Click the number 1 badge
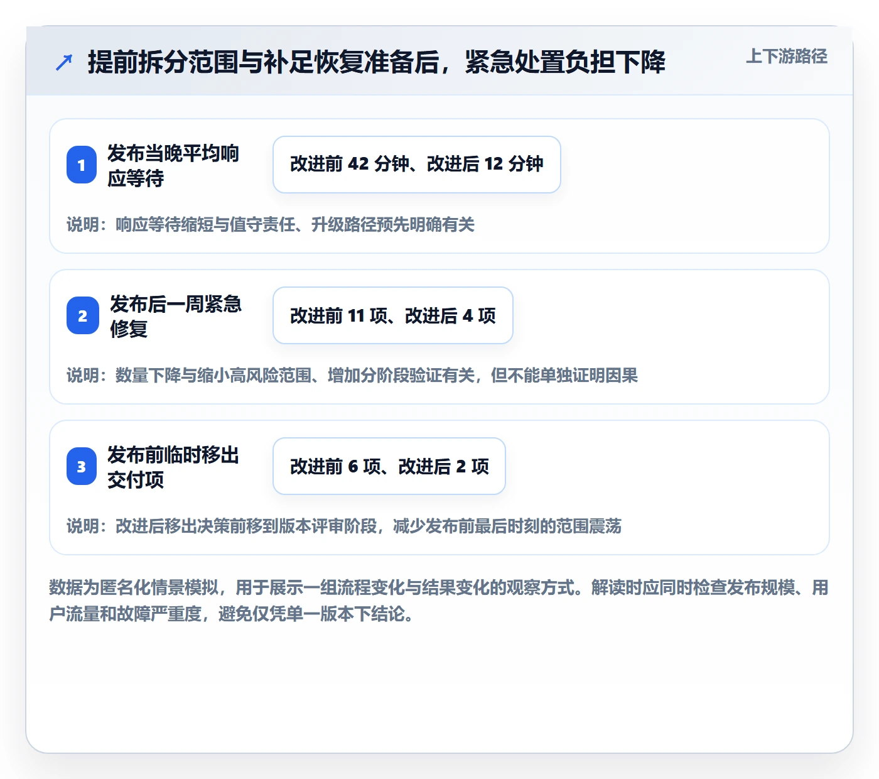 click(x=82, y=165)
